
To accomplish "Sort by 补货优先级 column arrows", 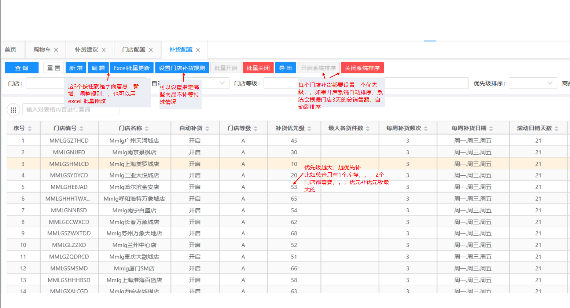I will click(x=309, y=128).
